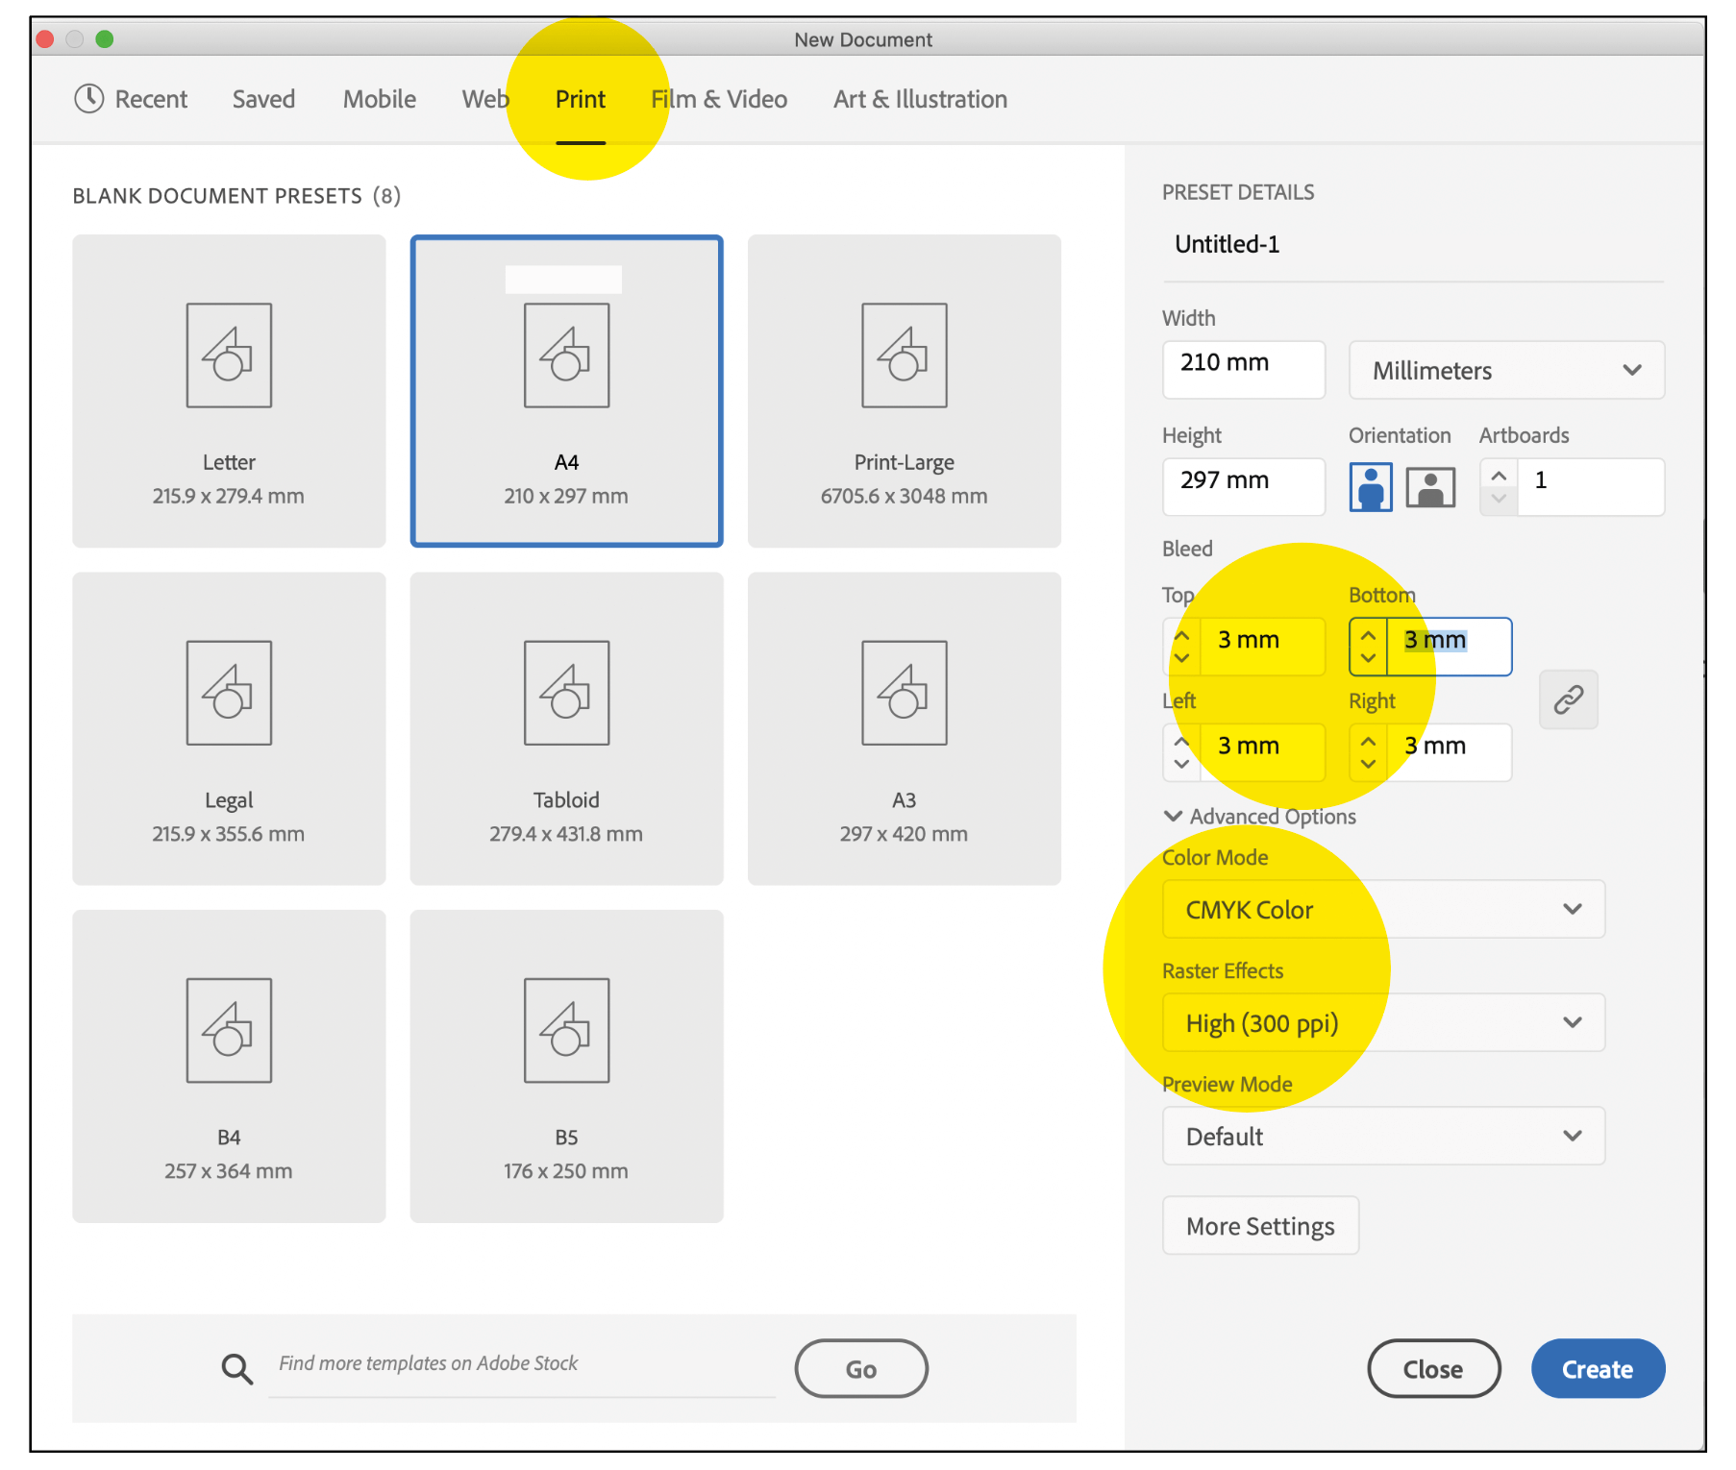1736x1470 pixels.
Task: Open the Millimeters units dropdown
Action: click(x=1505, y=370)
